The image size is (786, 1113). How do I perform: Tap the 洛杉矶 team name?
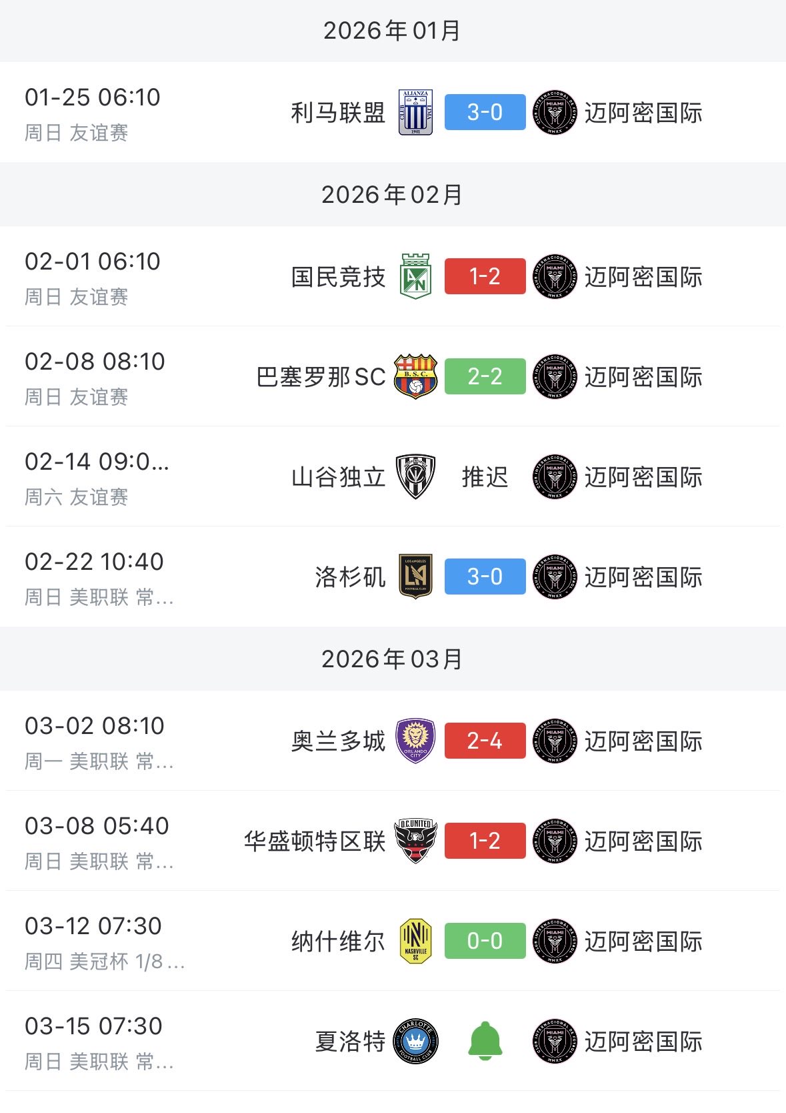pos(350,577)
